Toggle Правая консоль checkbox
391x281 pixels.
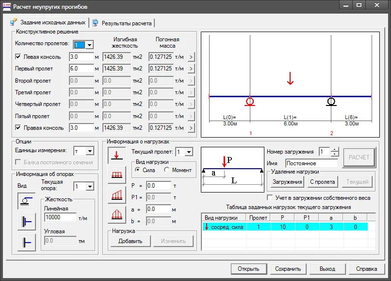coord(18,127)
